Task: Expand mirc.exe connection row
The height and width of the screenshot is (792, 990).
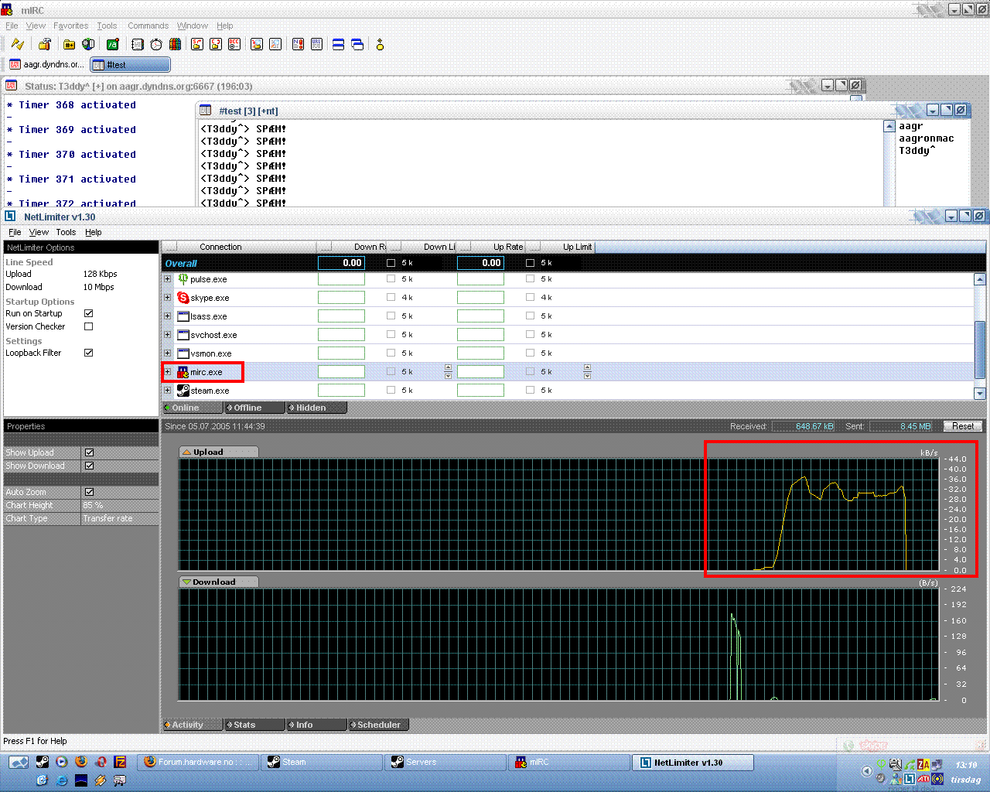Action: (x=167, y=371)
